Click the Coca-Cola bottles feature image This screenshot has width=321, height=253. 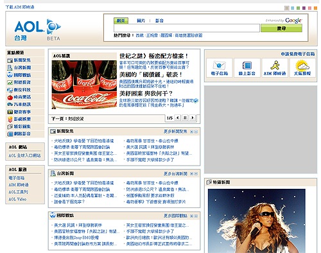(x=84, y=85)
